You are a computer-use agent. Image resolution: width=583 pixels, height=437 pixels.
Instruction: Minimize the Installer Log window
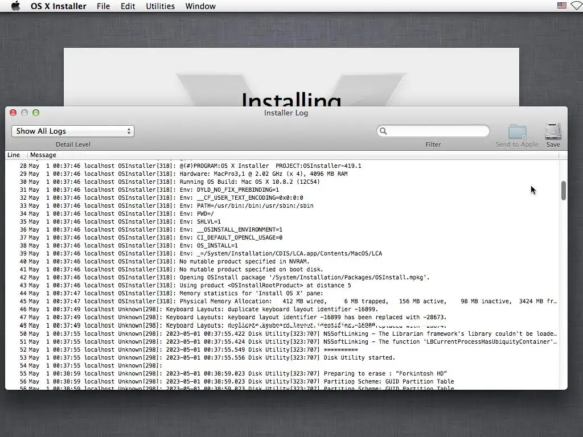(24, 113)
